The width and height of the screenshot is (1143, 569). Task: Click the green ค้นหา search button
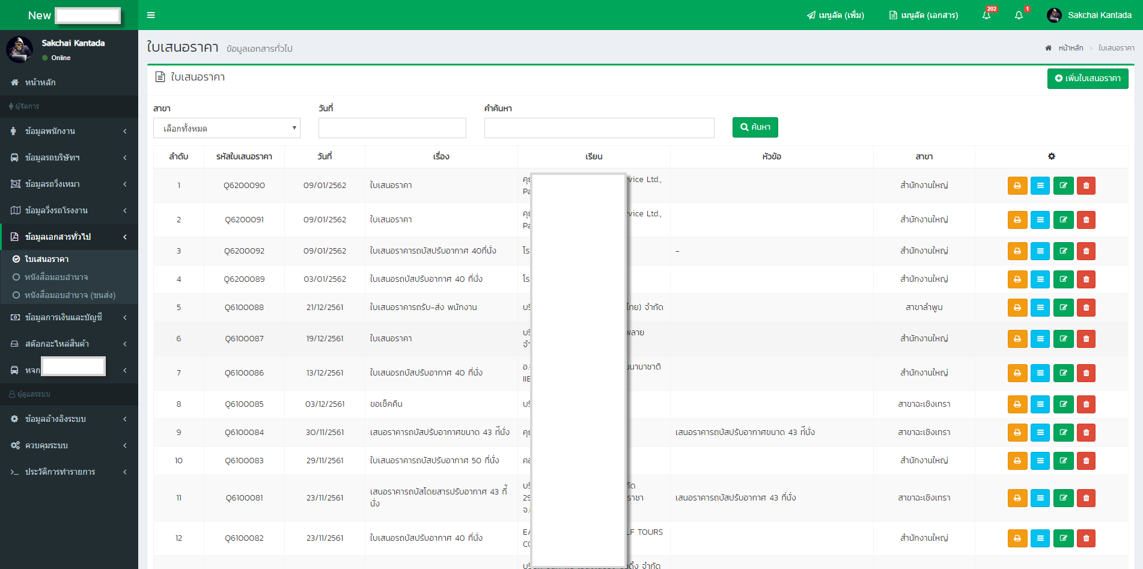pyautogui.click(x=755, y=127)
